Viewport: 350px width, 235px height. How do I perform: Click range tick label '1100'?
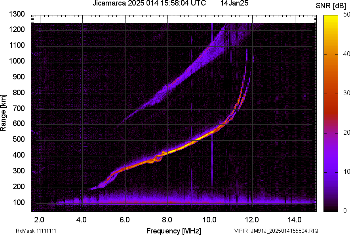click(x=17, y=45)
